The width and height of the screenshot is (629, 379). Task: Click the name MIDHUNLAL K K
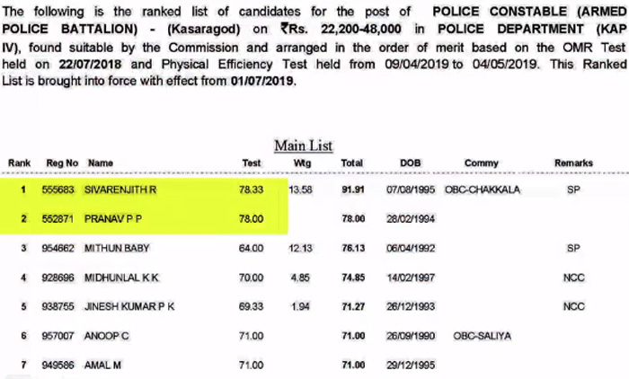[x=121, y=278]
